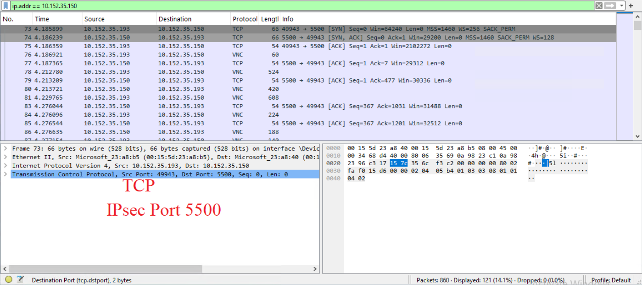Expand the Frame 73 details node
The height and width of the screenshot is (285, 642).
tap(5, 148)
